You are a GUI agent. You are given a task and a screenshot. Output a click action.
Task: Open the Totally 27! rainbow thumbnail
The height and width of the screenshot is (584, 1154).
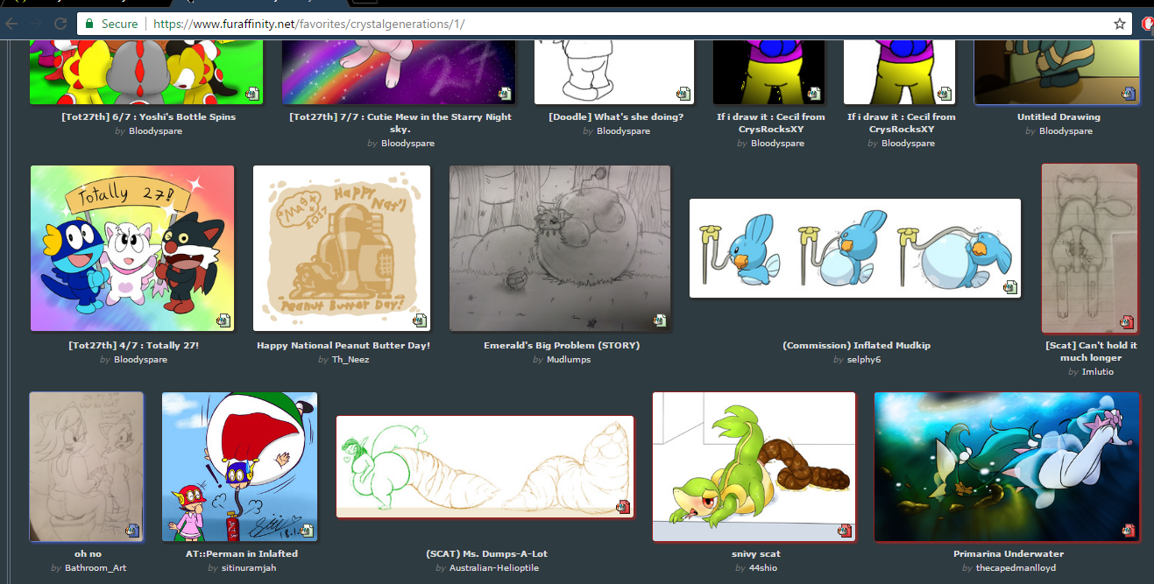tap(132, 249)
